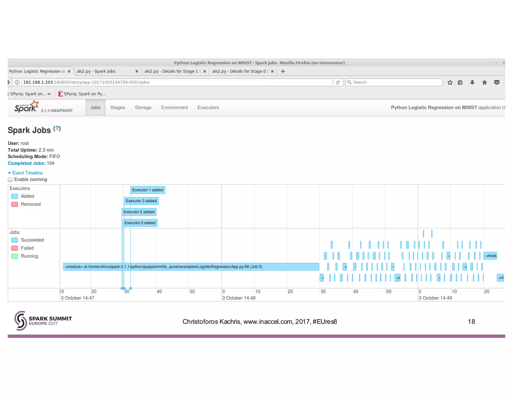Open new tab with plus icon
Viewport: 513px width, 396px height.
[x=283, y=71]
